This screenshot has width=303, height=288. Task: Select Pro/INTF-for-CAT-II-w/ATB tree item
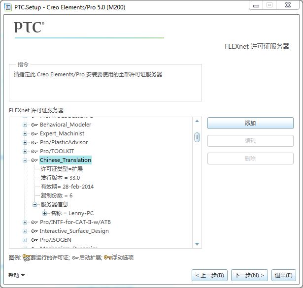pyautogui.click(x=75, y=222)
